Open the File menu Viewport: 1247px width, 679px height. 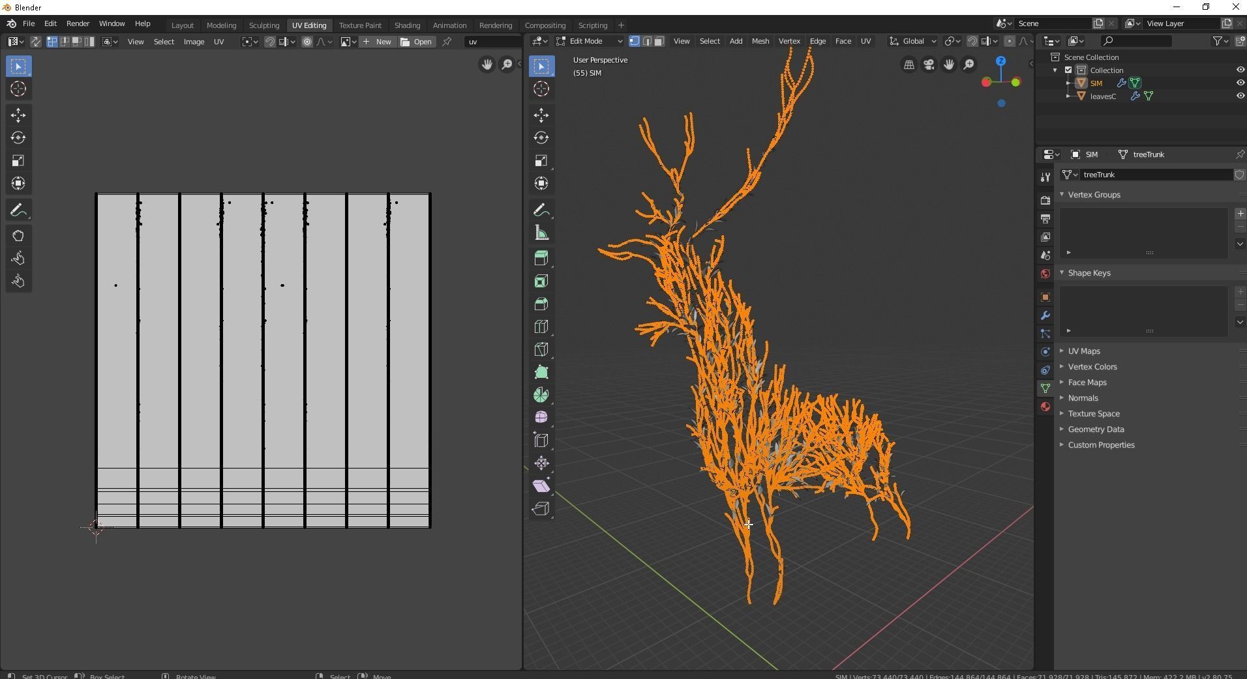29,23
